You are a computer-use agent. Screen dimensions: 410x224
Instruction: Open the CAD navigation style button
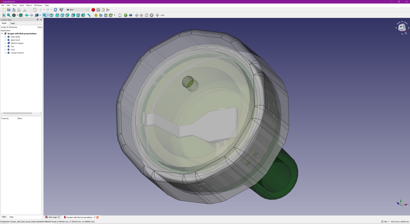click(x=385, y=222)
